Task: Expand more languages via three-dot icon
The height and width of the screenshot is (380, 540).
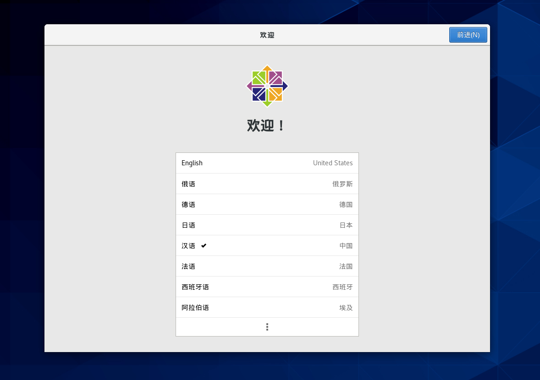Action: pos(267,327)
